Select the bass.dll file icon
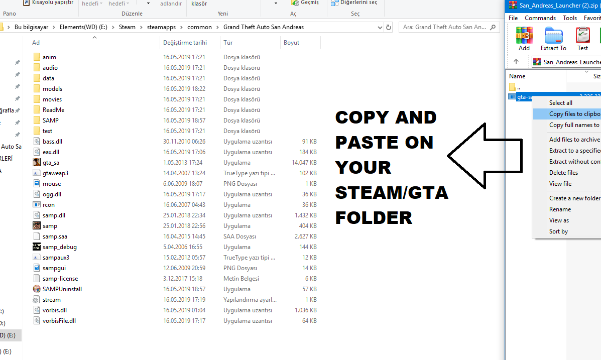601x360 pixels. [x=37, y=142]
